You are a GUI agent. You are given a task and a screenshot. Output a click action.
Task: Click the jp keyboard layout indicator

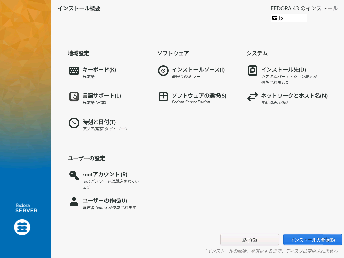[289, 18]
